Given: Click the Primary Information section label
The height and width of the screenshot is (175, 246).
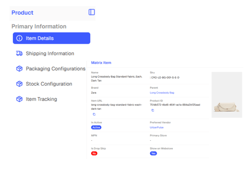Looking at the screenshot, I should coord(39,26).
